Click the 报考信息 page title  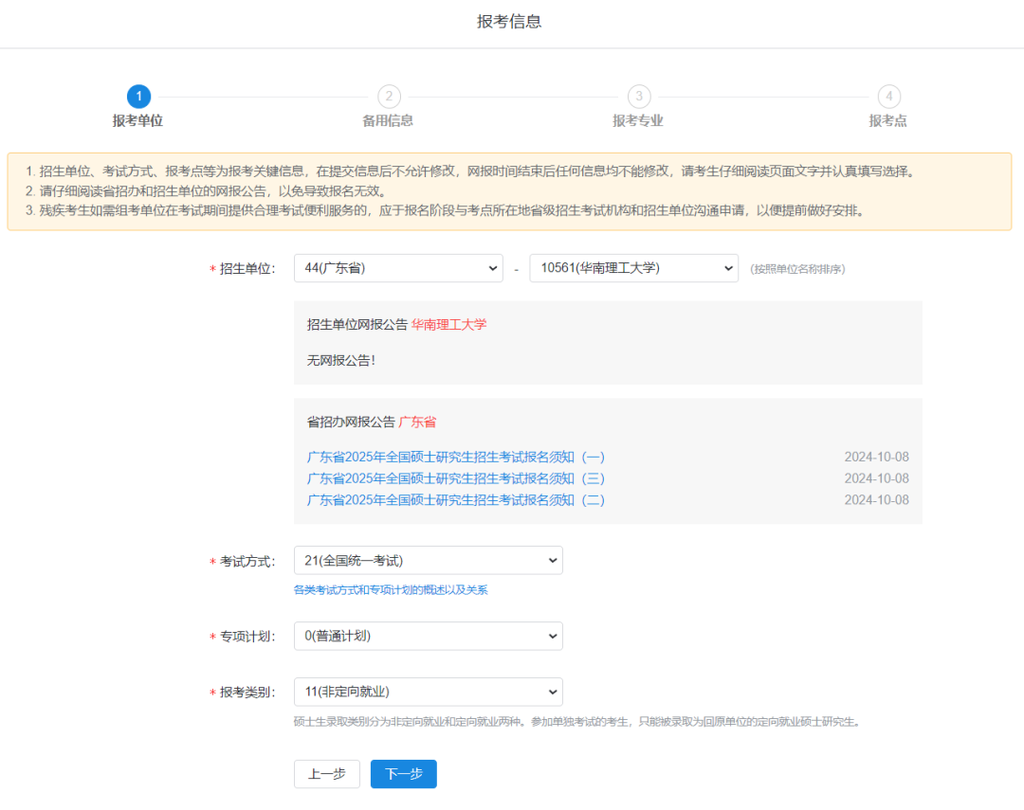509,22
